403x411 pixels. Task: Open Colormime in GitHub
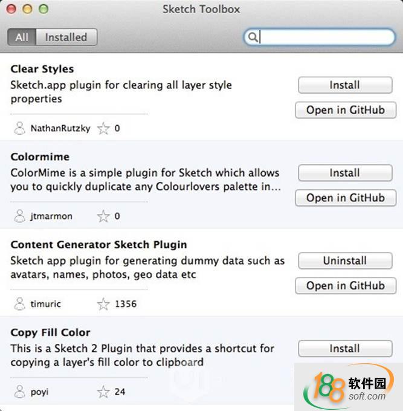point(345,198)
